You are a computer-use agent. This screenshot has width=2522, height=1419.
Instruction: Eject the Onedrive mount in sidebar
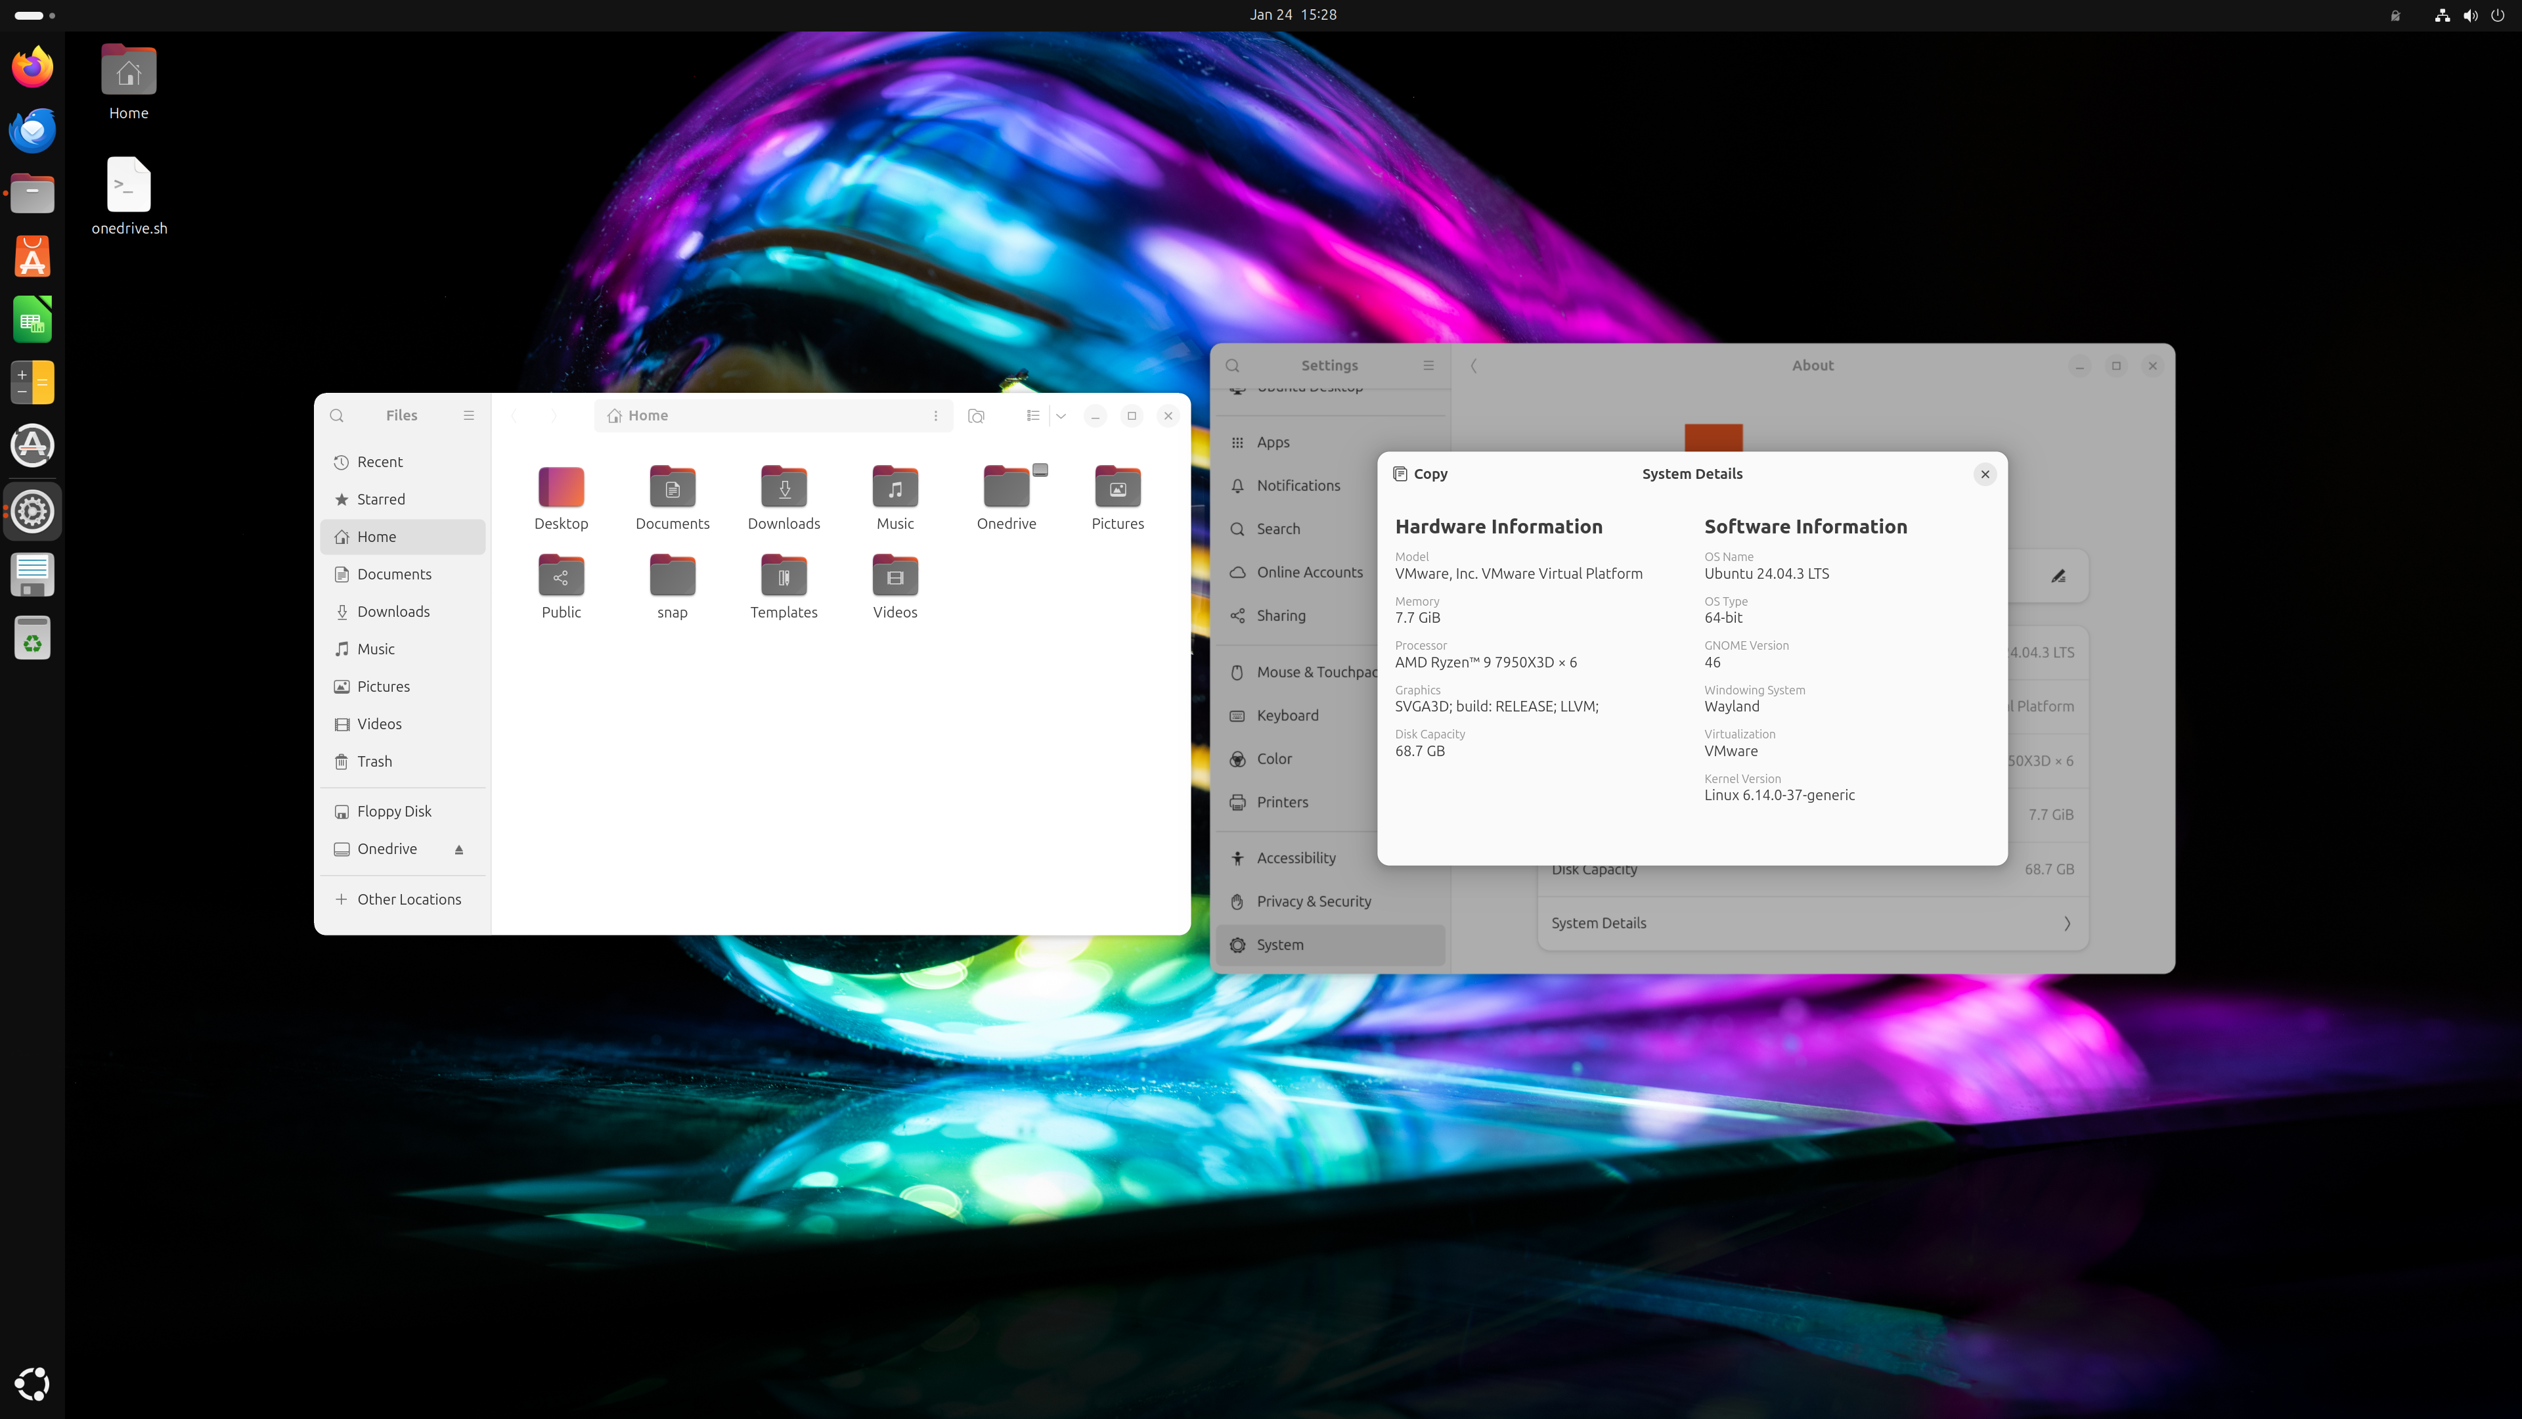[458, 850]
